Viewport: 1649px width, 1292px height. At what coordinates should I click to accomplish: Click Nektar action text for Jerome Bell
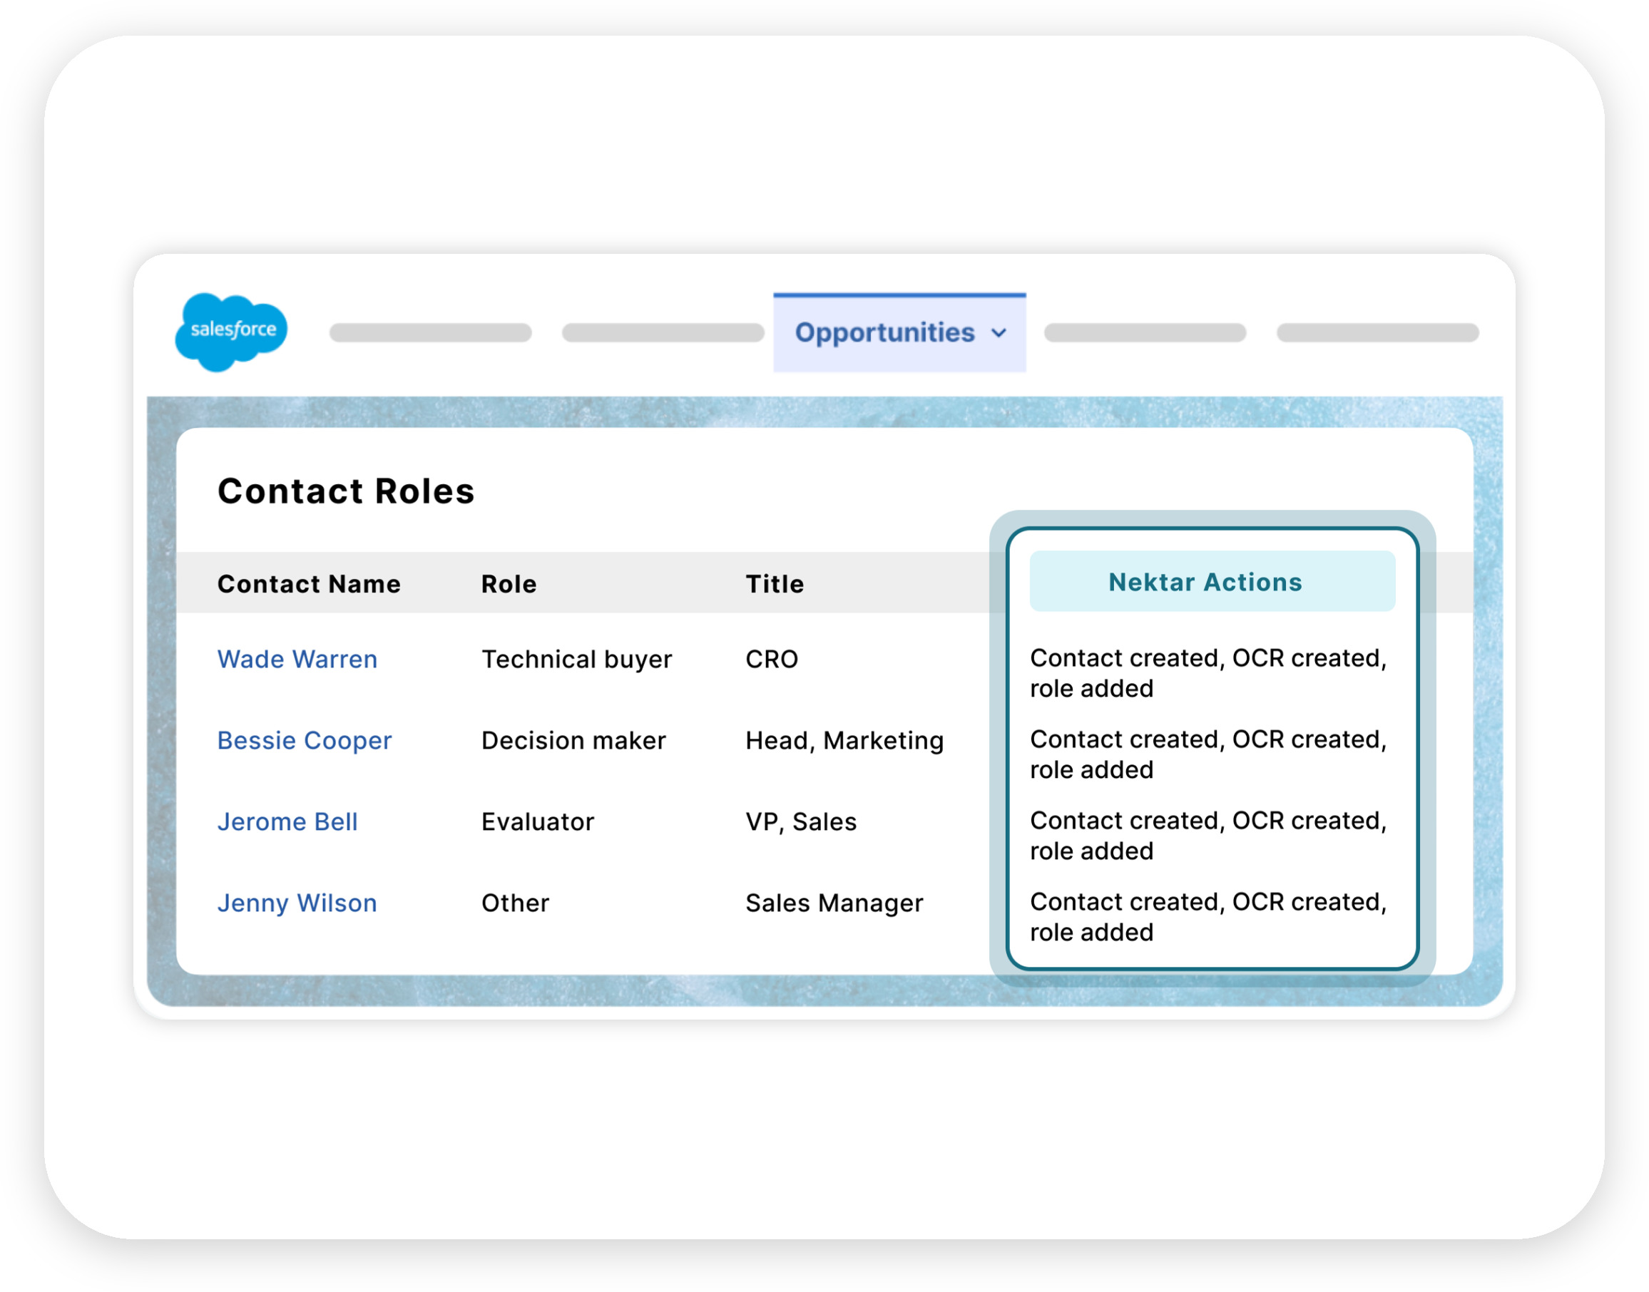point(1208,835)
